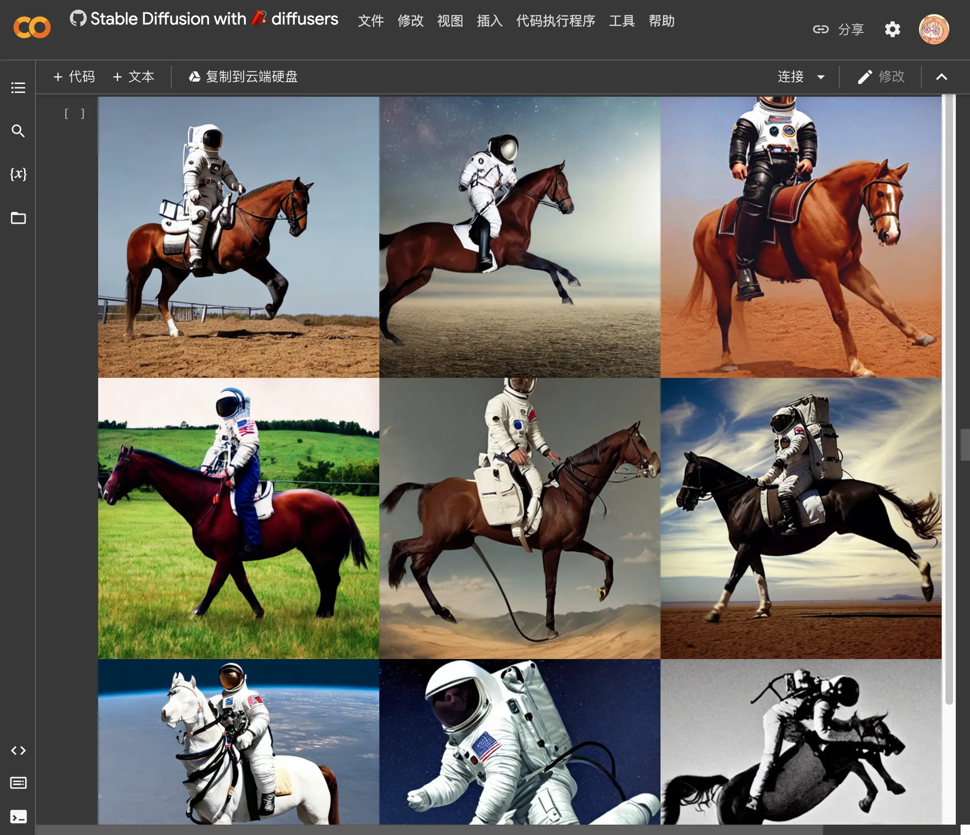970x835 pixels.
Task: Open the find and replace search panel
Action: tap(18, 131)
